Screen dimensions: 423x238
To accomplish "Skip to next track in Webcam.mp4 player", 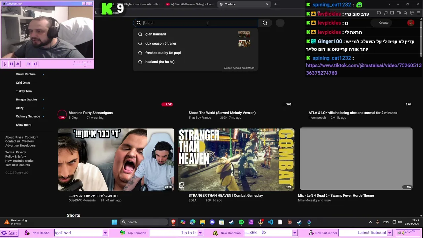I will [35, 64].
